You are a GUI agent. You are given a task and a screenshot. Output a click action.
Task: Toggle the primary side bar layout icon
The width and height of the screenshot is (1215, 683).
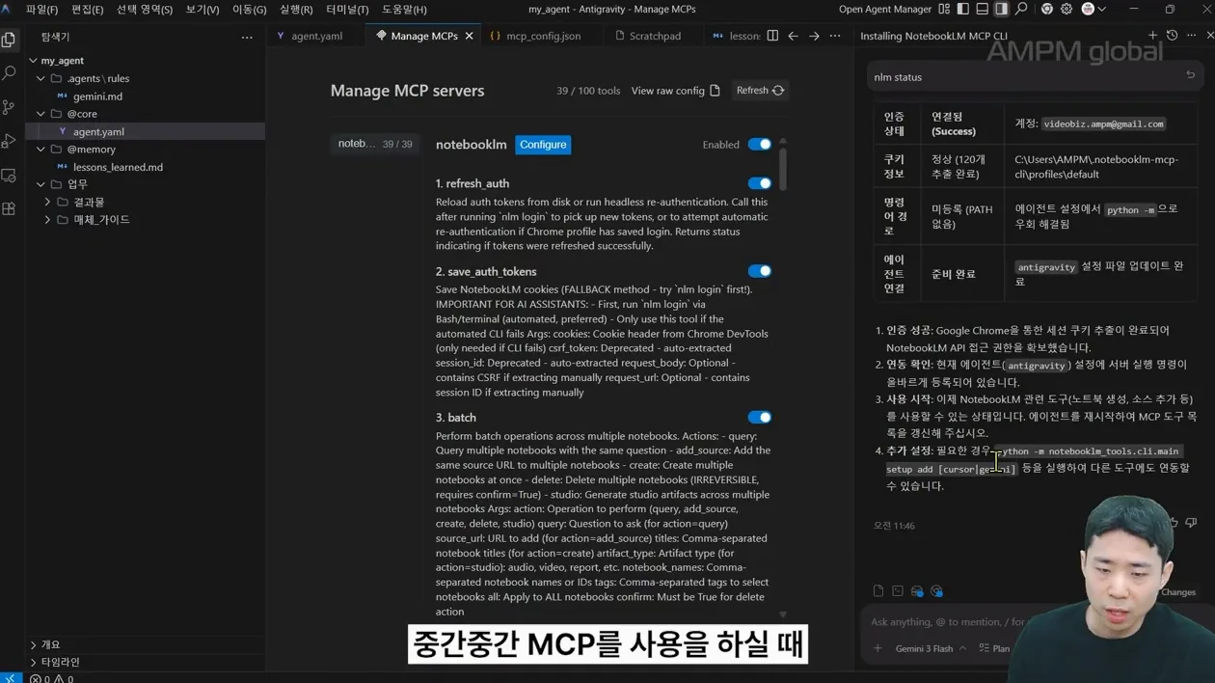[963, 9]
